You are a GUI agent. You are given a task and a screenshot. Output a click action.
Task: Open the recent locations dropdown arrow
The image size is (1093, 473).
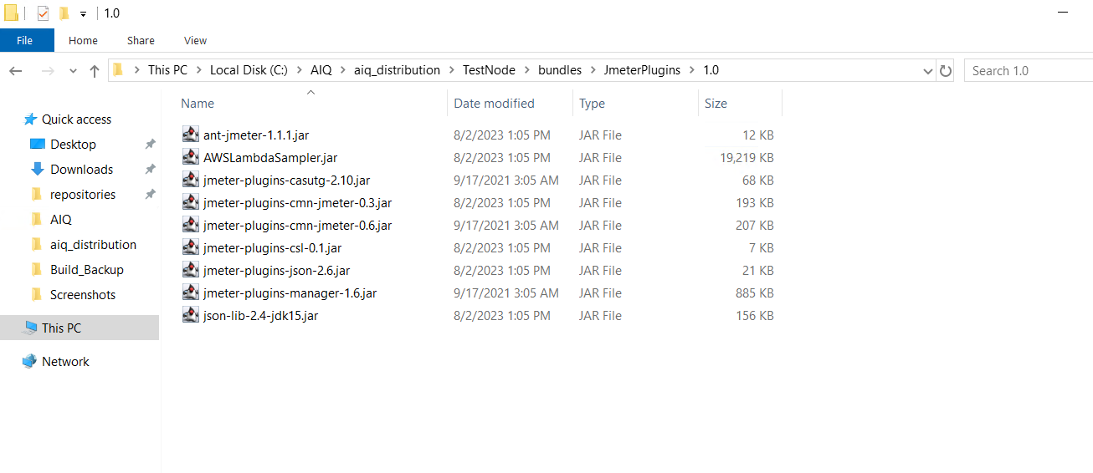tap(73, 71)
